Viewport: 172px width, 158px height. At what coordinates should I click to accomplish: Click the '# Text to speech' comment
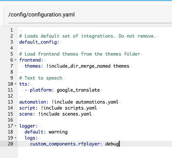click(41, 78)
